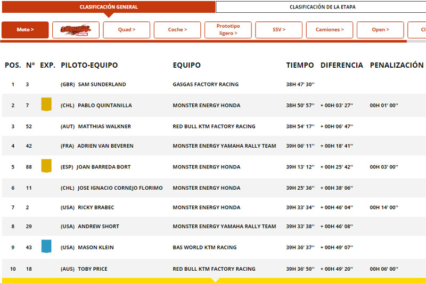Click the blue badge beside Mason Klein
Viewport: 426px width, 283px height.
[x=46, y=246]
